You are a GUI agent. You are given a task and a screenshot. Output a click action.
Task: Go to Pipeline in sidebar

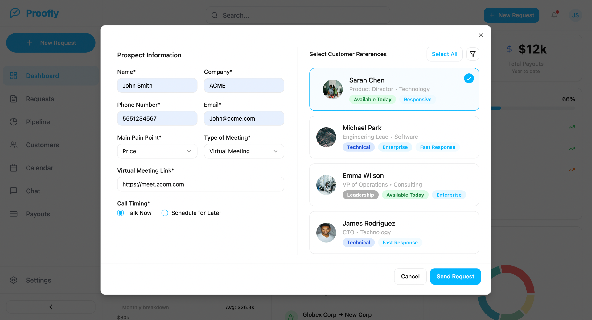(38, 122)
